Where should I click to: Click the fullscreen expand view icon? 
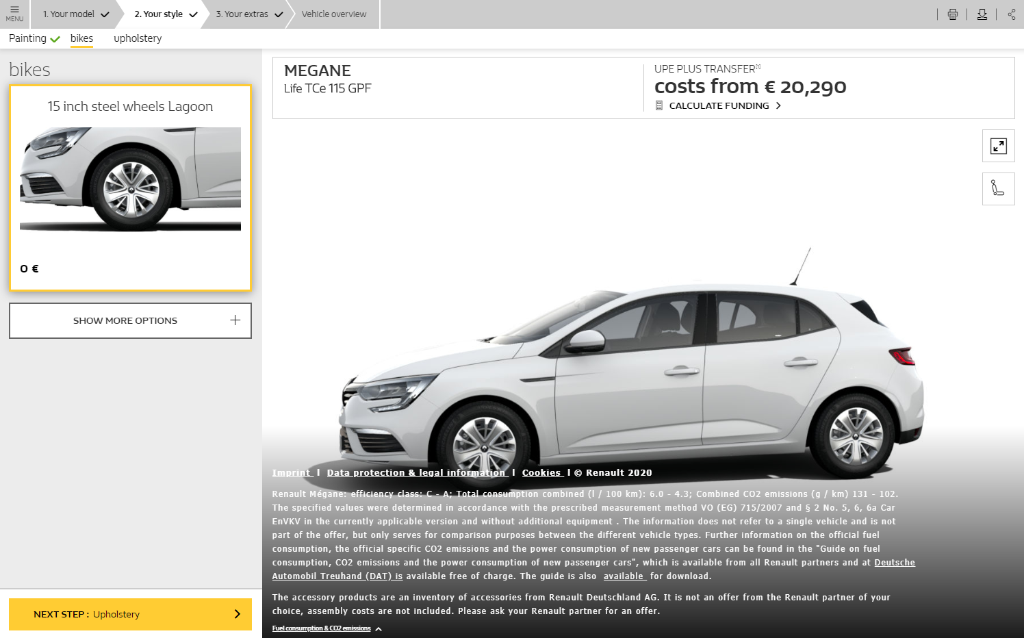tap(998, 146)
